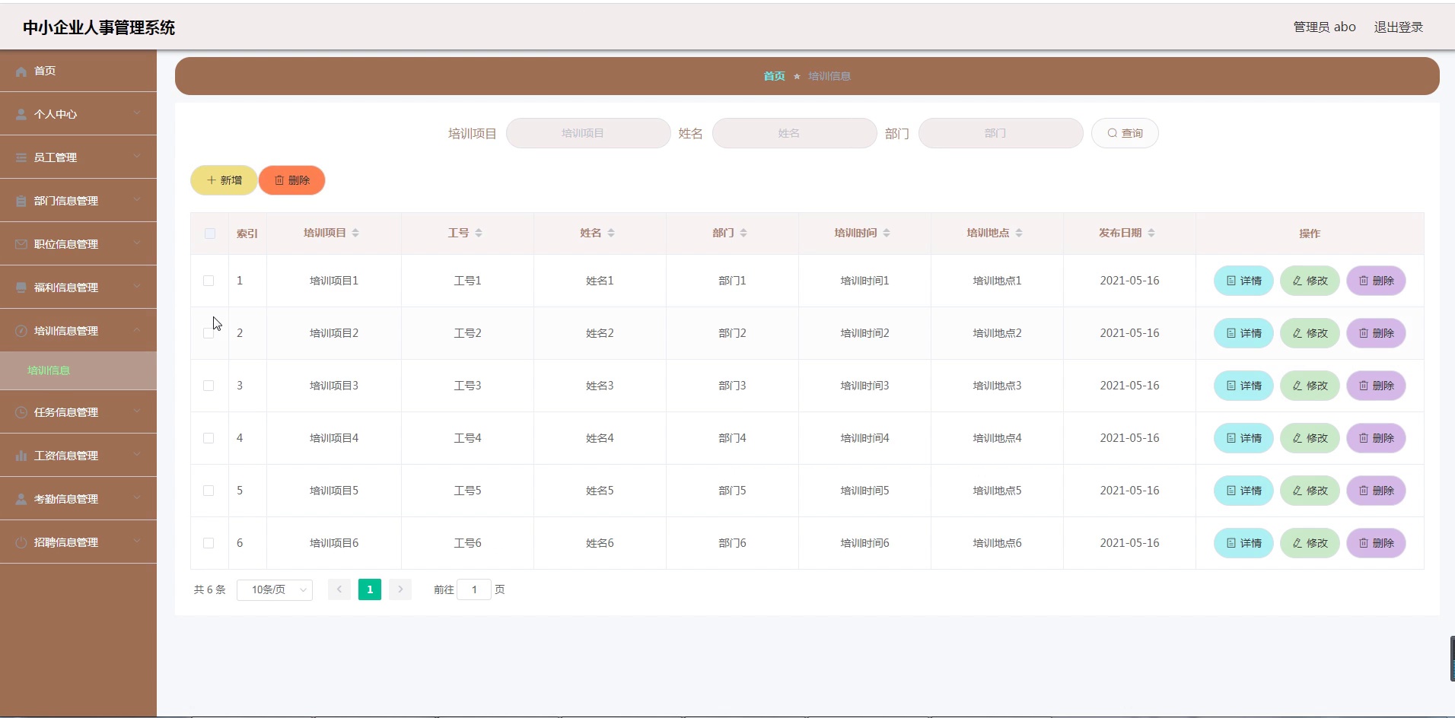Select page 1 in pagination
The height and width of the screenshot is (718, 1455).
370,589
